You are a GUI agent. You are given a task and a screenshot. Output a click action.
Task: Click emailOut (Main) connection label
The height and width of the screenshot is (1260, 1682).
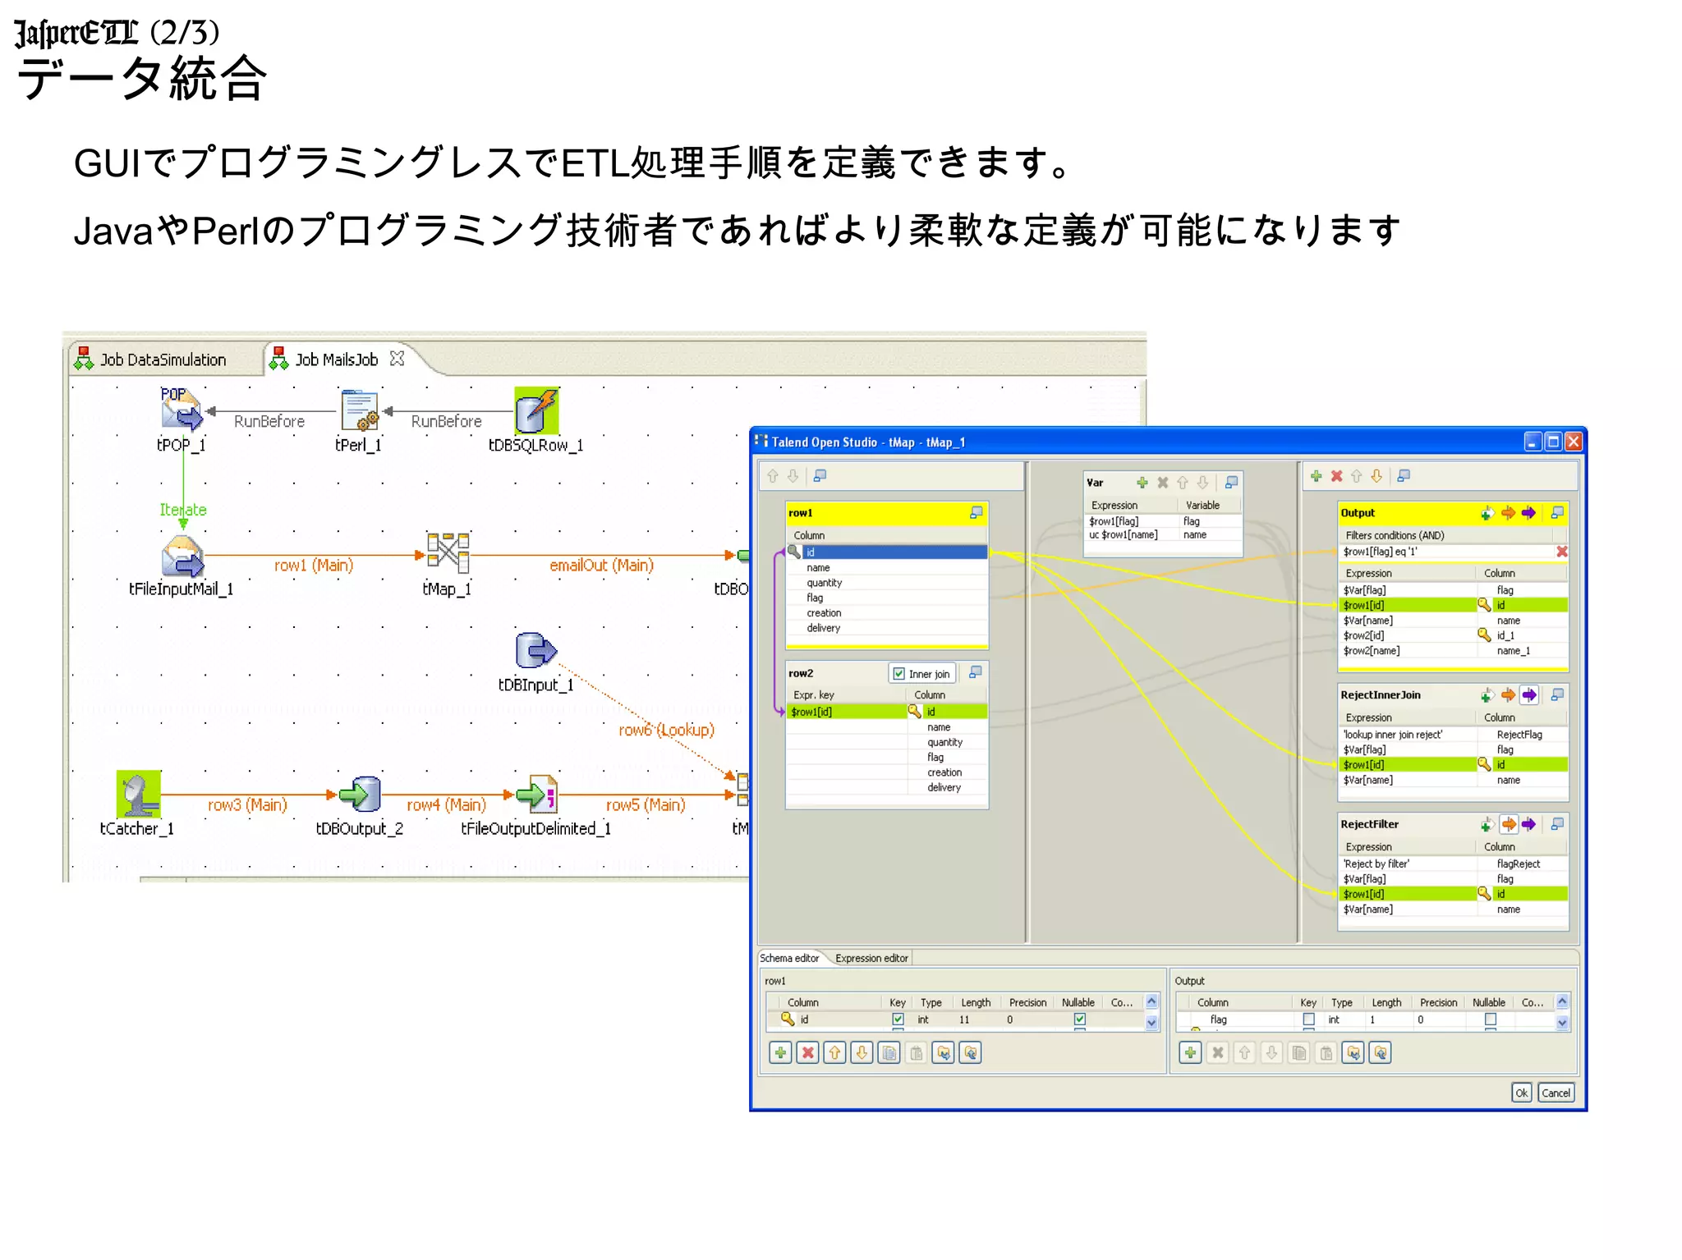click(601, 565)
